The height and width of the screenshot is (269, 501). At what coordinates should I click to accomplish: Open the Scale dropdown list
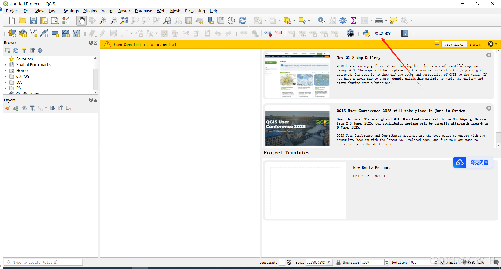(329, 262)
